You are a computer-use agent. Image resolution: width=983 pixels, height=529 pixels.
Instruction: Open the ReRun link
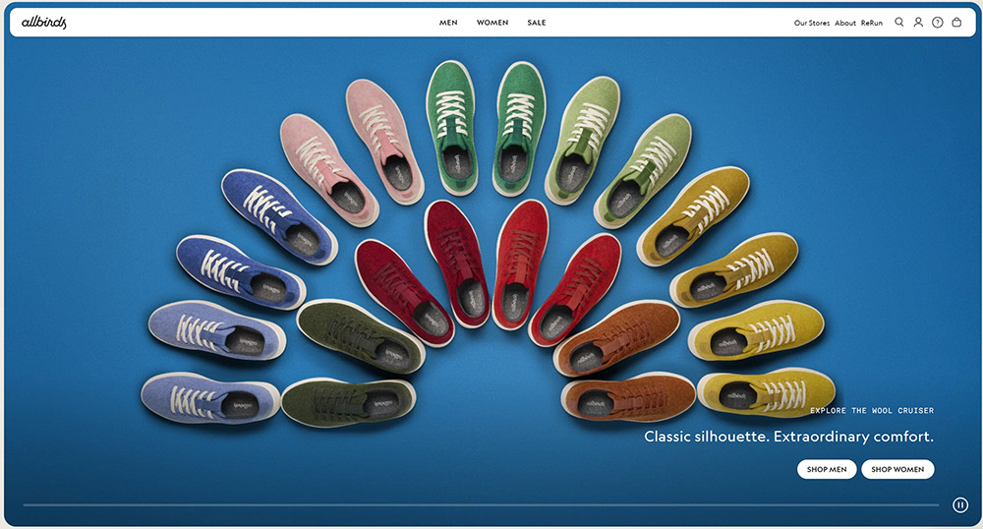pos(871,23)
